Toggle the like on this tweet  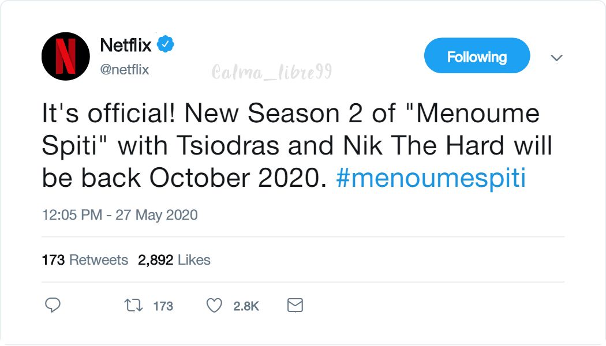tap(214, 305)
